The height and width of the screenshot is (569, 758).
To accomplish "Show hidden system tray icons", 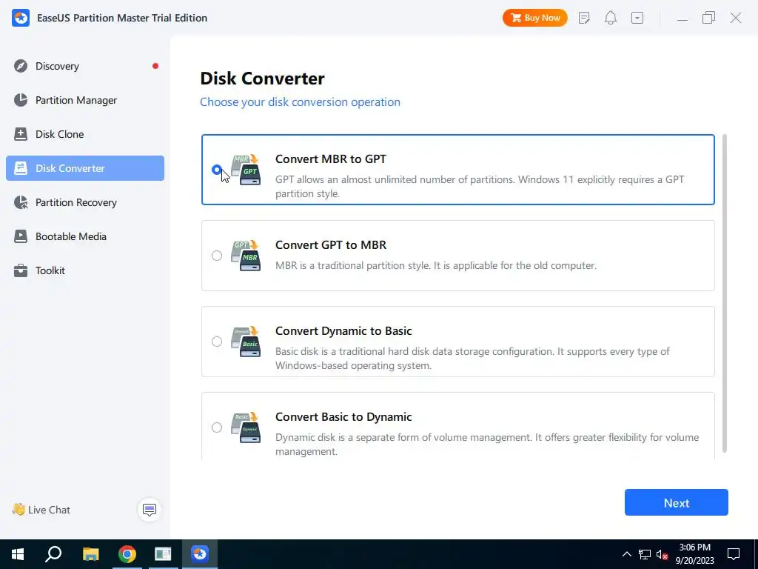I will [626, 554].
